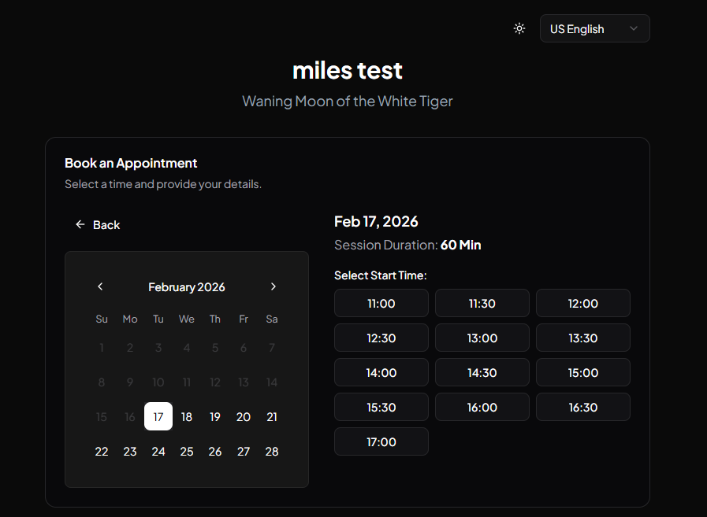707x517 pixels.
Task: Choose the 13:00 start time
Action: click(482, 338)
